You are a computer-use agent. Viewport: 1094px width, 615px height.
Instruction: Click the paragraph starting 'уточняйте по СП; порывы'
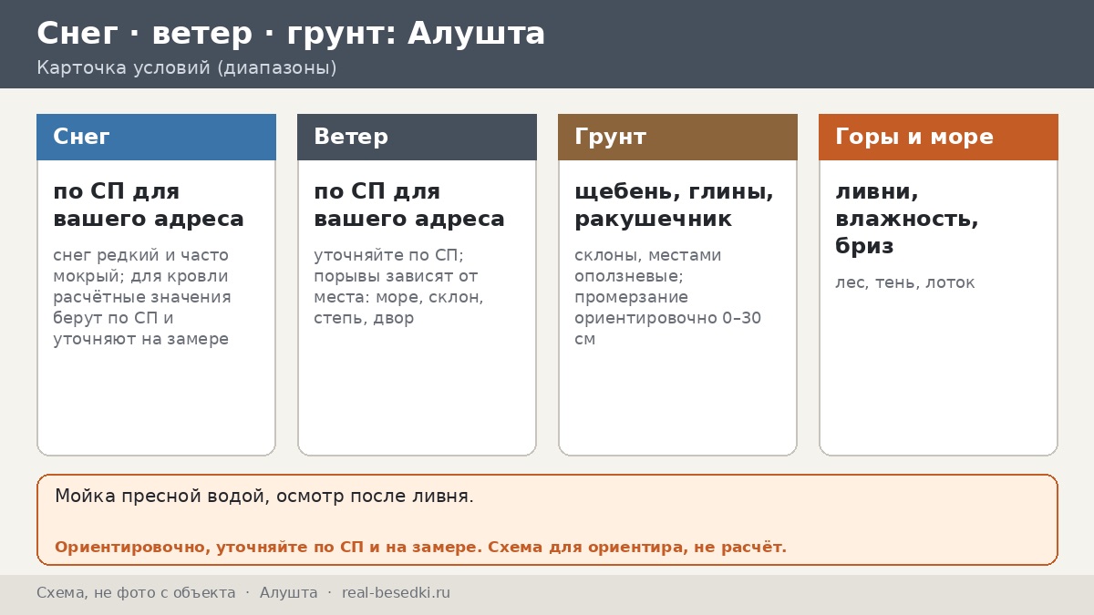coord(398,287)
